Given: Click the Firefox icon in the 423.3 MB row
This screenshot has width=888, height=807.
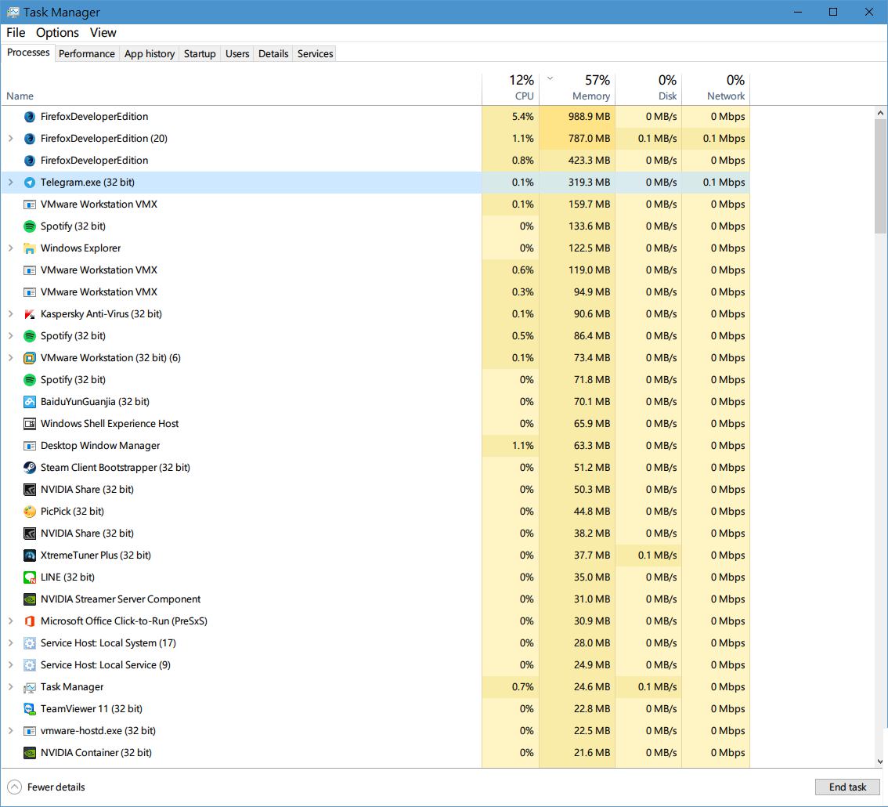Looking at the screenshot, I should (x=30, y=161).
